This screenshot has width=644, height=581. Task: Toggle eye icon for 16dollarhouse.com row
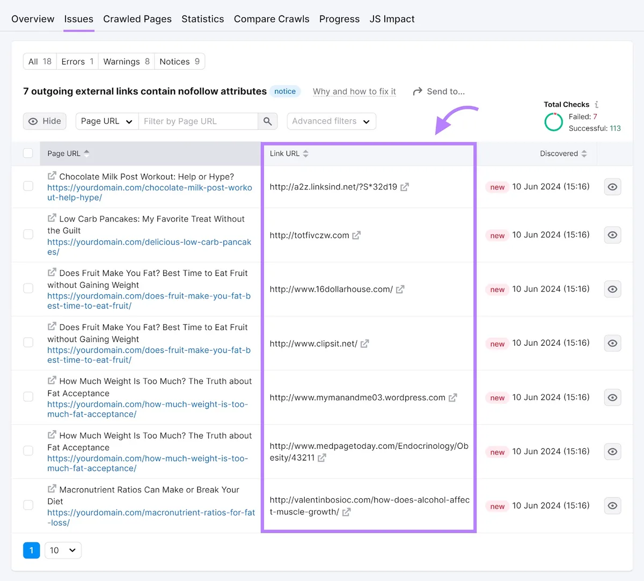[x=612, y=289]
